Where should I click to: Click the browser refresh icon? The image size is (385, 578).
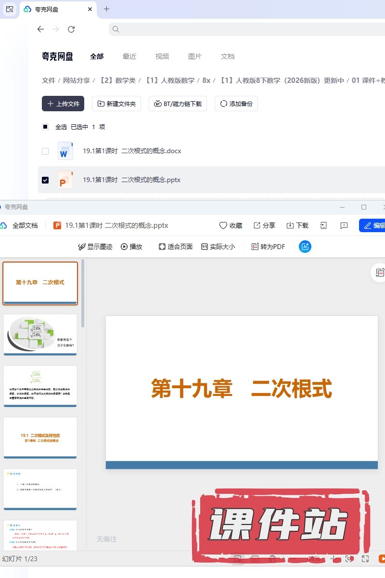pos(71,29)
